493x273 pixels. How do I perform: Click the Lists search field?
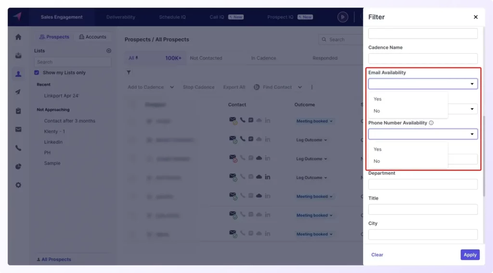point(73,62)
